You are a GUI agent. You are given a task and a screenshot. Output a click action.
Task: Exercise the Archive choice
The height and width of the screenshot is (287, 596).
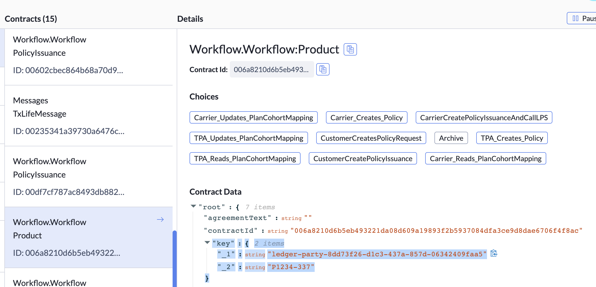[x=451, y=138]
